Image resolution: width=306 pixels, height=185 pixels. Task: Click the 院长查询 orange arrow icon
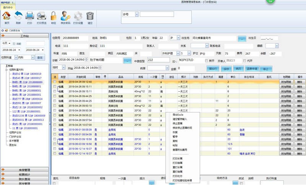3,179
